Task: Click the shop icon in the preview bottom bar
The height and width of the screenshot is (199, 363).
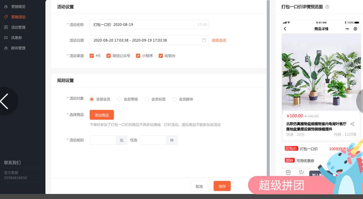Action: [288, 172]
